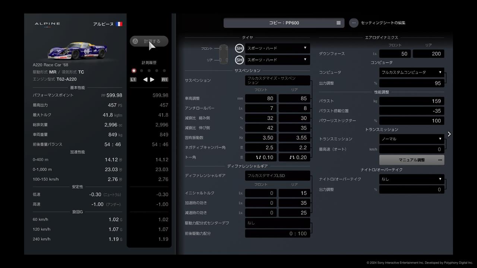Click front initial torque value 0

coord(261,193)
